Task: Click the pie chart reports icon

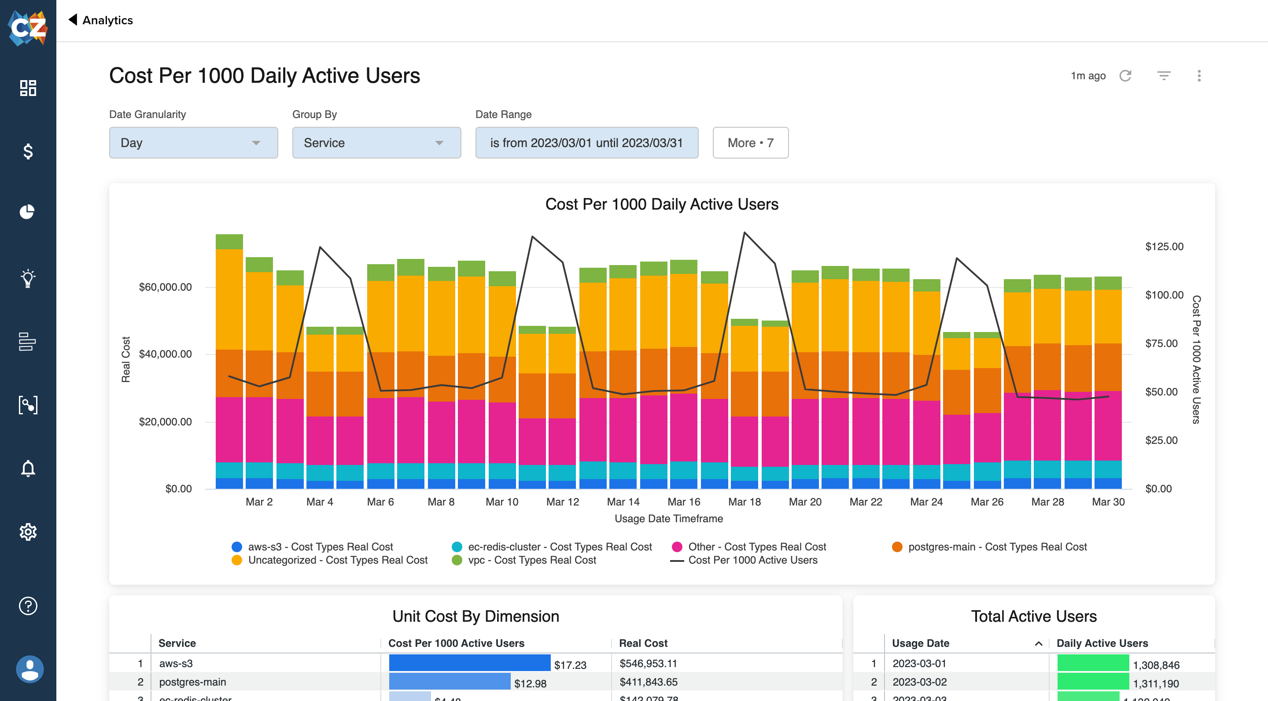Action: [x=28, y=212]
